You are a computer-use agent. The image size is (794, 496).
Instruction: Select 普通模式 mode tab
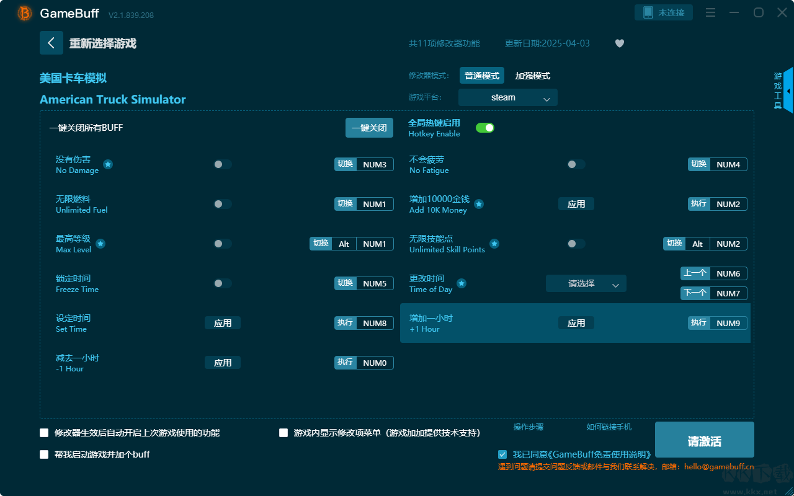tap(481, 76)
